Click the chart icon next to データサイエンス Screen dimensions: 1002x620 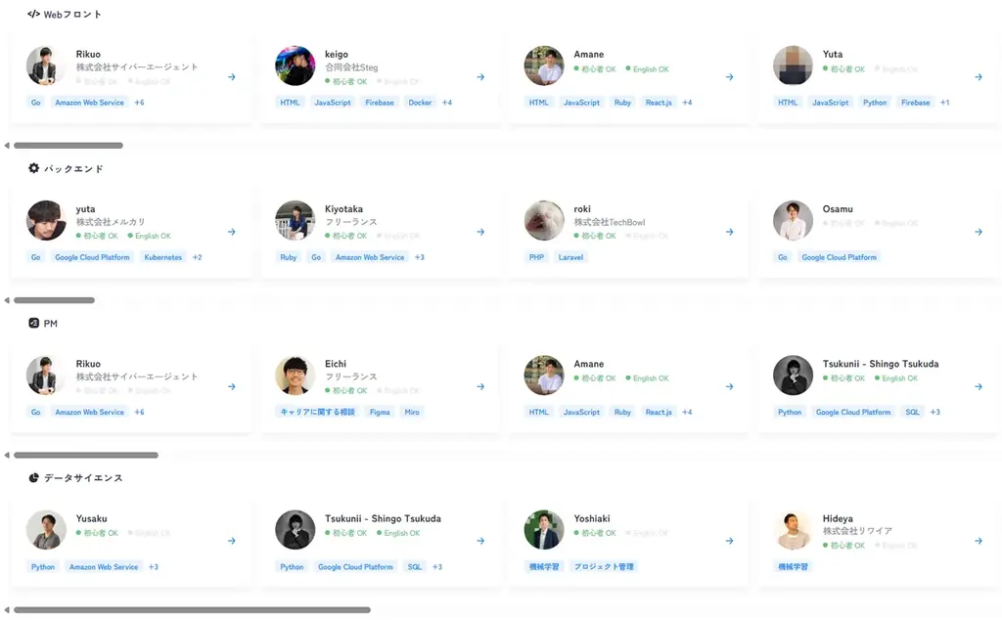pyautogui.click(x=35, y=477)
